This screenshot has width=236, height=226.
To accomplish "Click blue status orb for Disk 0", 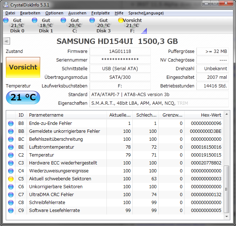I will 6,20.
